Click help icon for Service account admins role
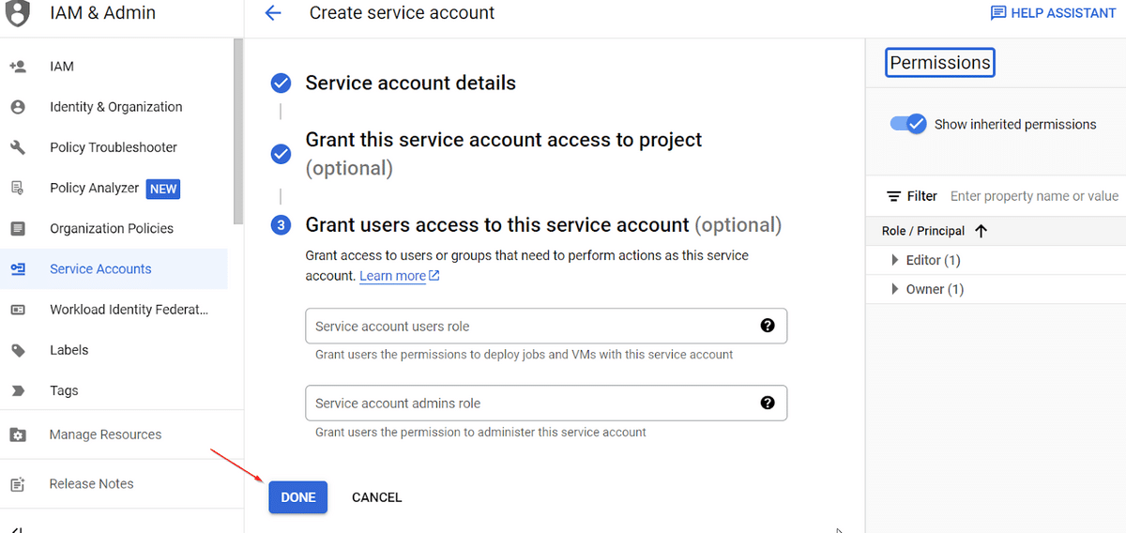This screenshot has height=533, width=1126. [x=768, y=403]
